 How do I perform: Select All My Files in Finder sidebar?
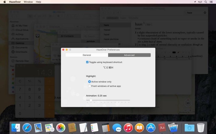pos(21,26)
